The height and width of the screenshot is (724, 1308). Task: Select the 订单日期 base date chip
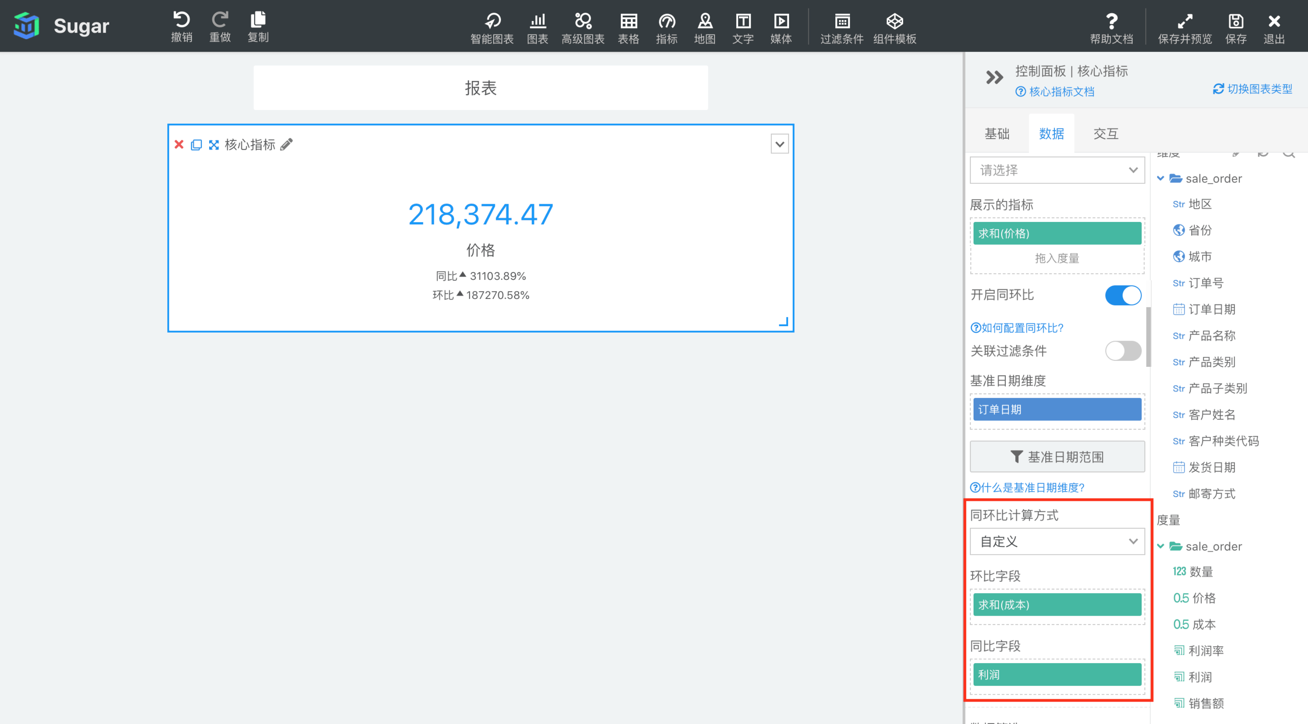(x=1057, y=409)
